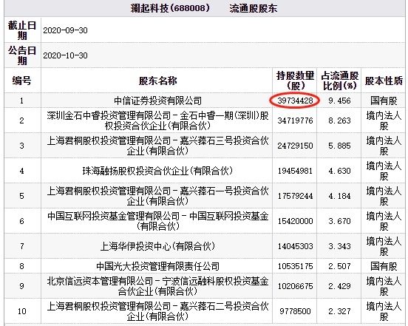The width and height of the screenshot is (408, 326).
Task: Click the 截止日期 label cell
Action: 22,30
